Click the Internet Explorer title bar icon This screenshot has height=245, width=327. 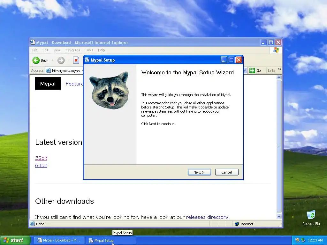(x=32, y=42)
